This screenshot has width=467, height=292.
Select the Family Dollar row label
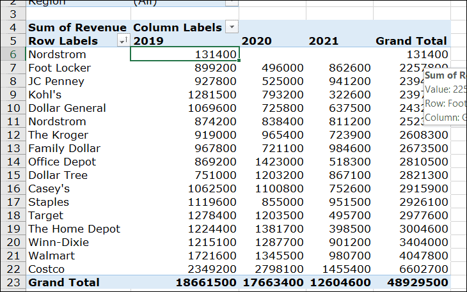pos(65,148)
